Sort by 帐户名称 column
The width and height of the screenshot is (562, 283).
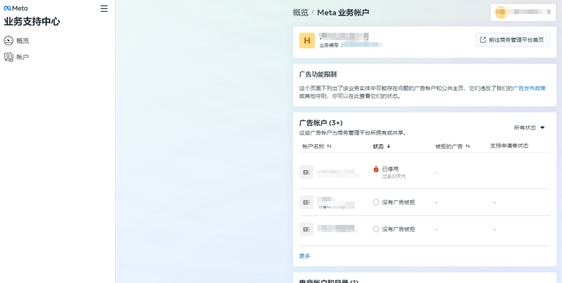coord(317,146)
